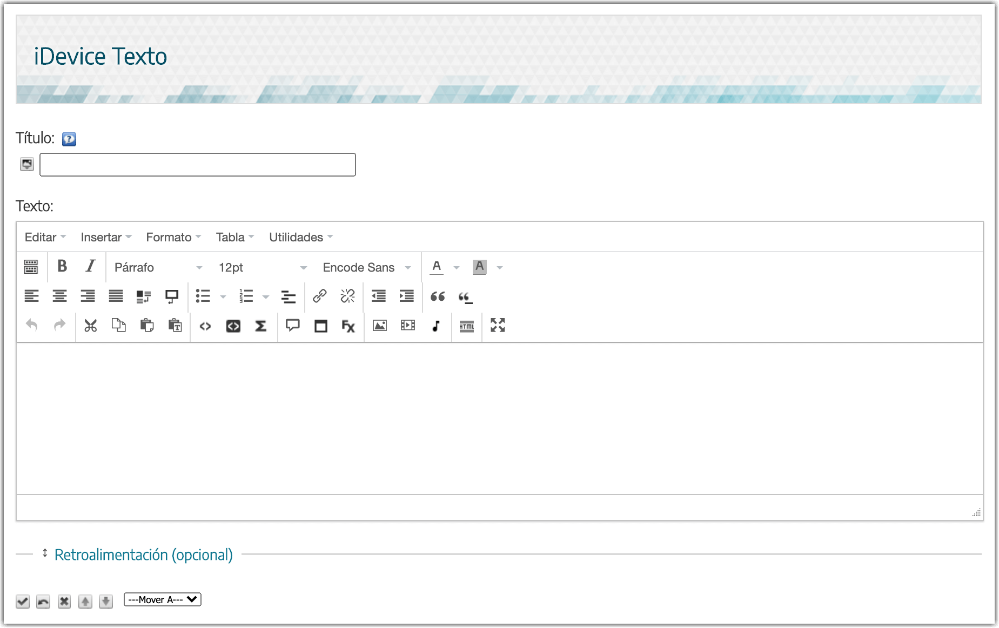The height and width of the screenshot is (628, 999).
Task: Click the Bold formatting icon
Action: click(62, 266)
